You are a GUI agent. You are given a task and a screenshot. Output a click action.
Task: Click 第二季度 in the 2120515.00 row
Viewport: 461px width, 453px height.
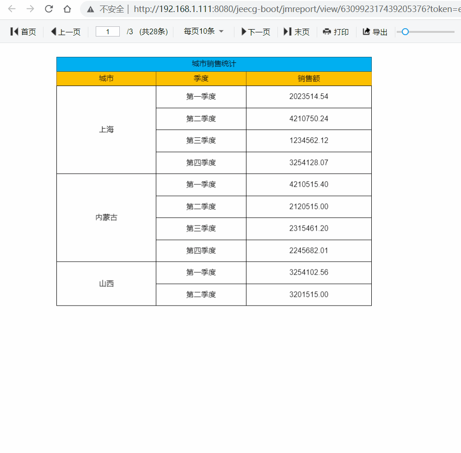(201, 206)
